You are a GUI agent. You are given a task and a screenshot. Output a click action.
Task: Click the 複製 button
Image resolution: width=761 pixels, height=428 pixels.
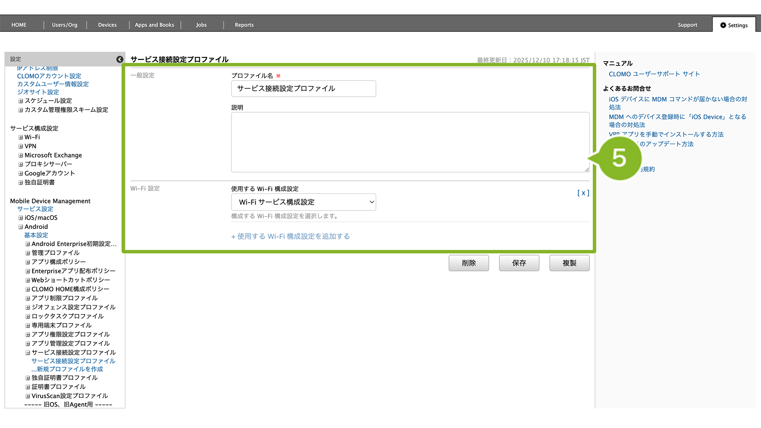tap(569, 263)
